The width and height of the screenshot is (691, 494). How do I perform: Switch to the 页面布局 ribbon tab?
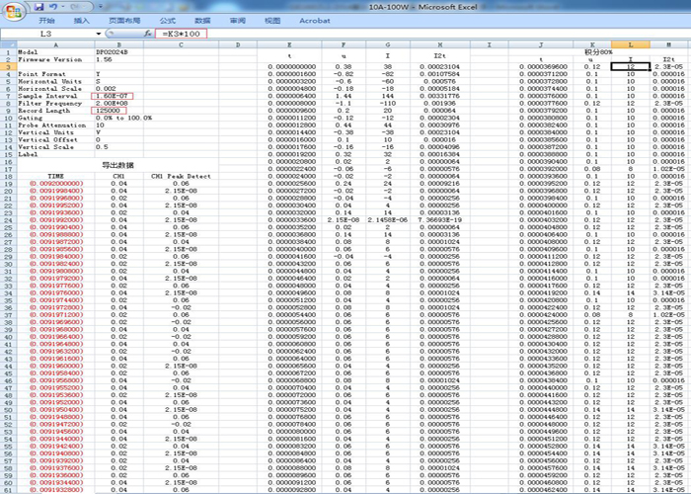pyautogui.click(x=124, y=21)
